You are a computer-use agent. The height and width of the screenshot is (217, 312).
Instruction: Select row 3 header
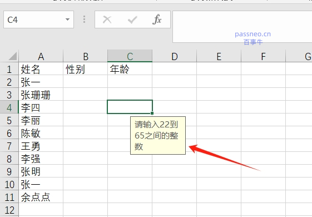pos(9,95)
